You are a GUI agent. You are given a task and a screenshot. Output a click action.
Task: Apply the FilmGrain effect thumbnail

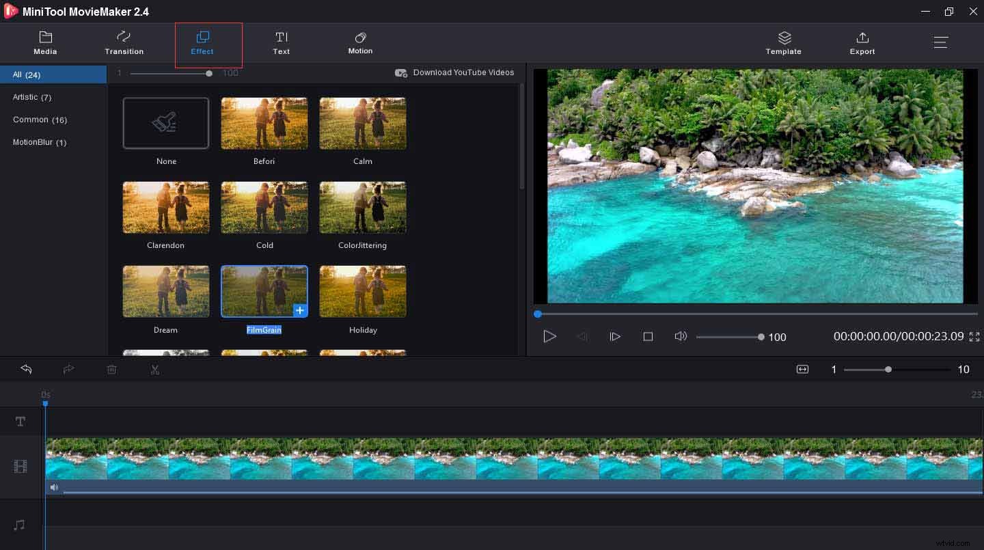click(x=264, y=290)
